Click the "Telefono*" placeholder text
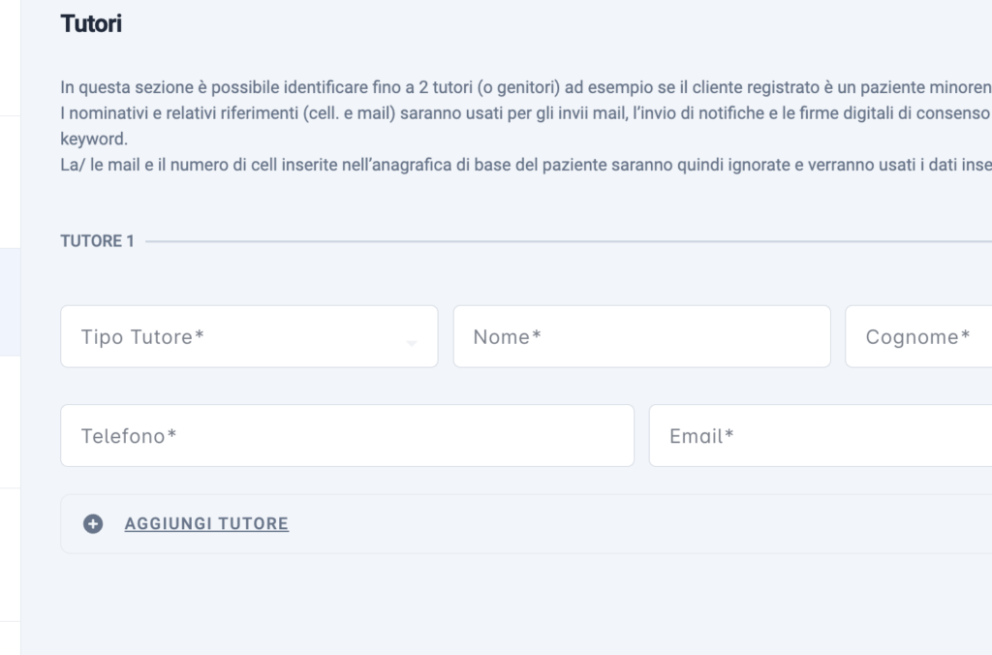This screenshot has height=655, width=992. (129, 436)
